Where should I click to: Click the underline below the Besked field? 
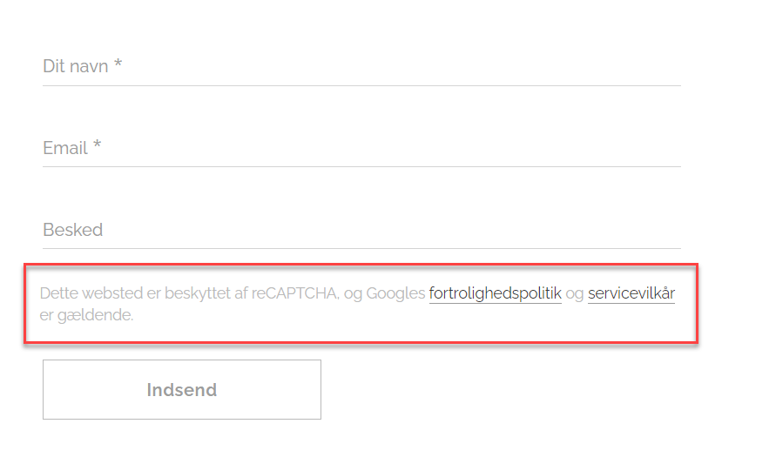[x=361, y=248]
